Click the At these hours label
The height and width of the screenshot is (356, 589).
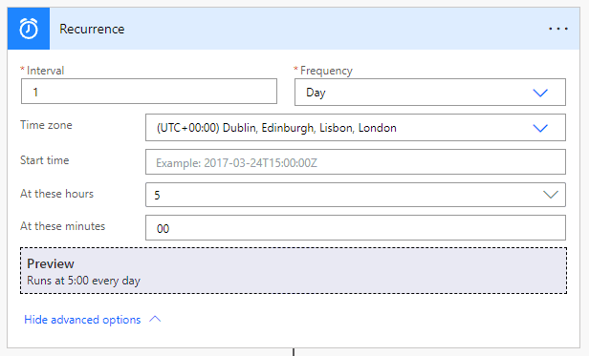[56, 194]
